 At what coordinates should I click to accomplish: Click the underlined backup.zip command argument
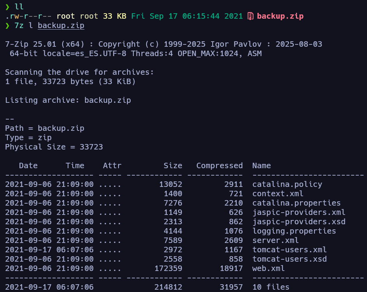click(61, 26)
